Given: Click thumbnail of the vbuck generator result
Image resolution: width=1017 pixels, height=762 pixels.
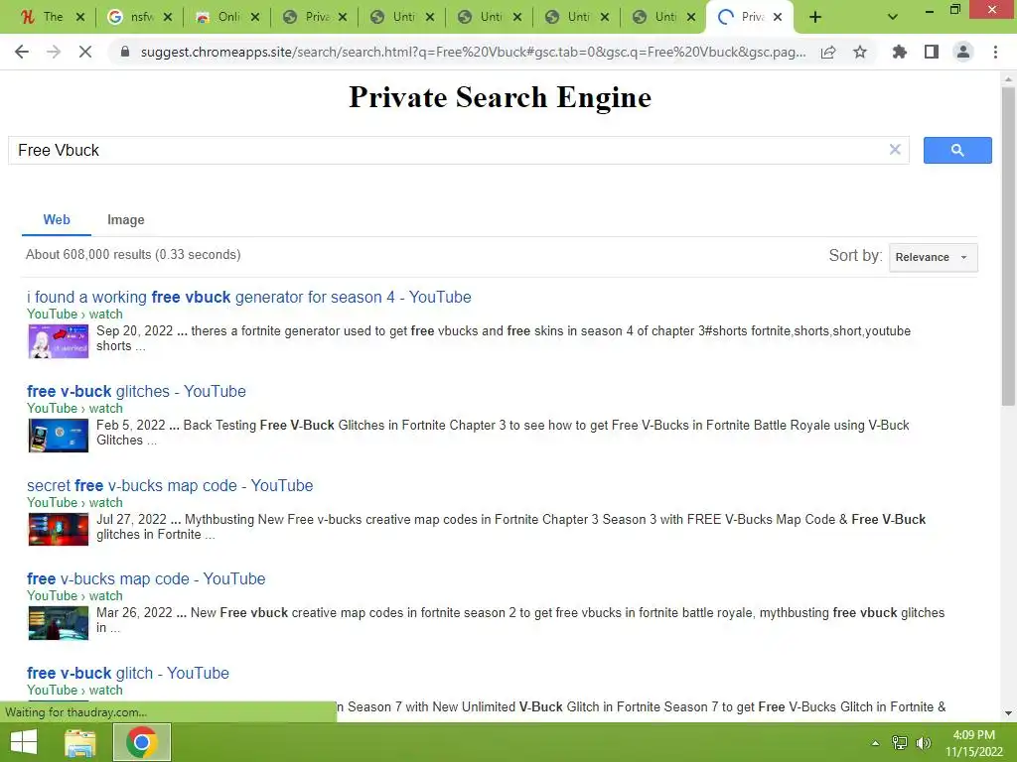Looking at the screenshot, I should (59, 341).
